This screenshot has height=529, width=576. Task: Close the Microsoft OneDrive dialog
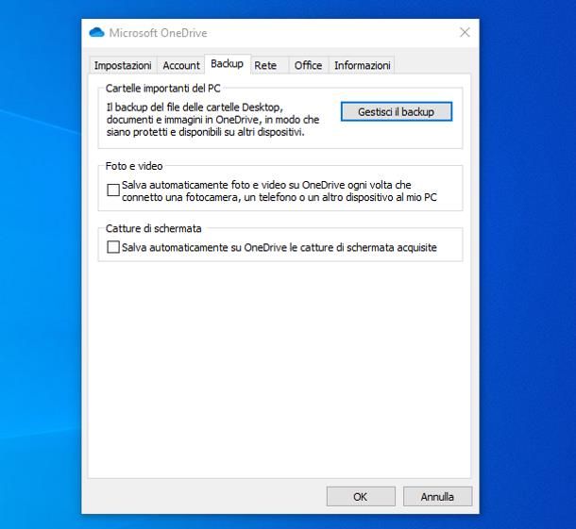tap(465, 32)
